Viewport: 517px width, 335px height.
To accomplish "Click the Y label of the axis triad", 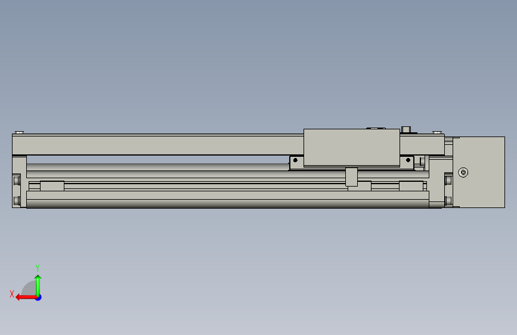I will click(x=38, y=268).
